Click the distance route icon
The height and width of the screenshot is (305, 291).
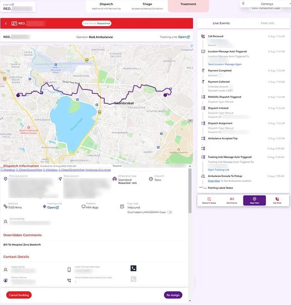point(5,206)
